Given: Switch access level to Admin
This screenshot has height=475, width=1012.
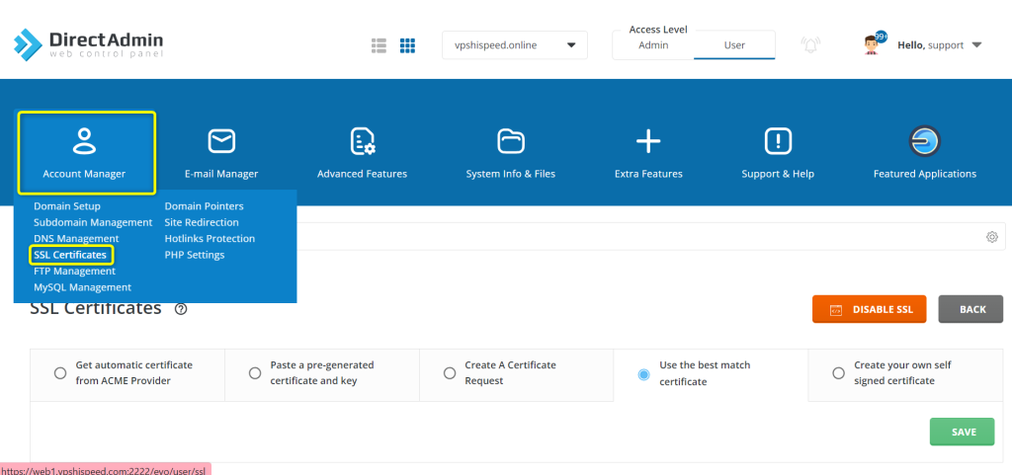Looking at the screenshot, I should (653, 45).
